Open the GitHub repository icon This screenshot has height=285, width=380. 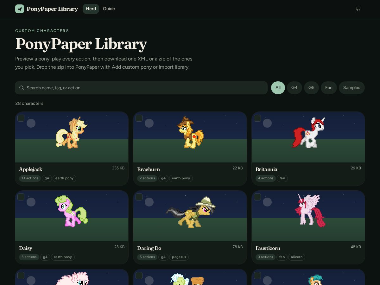[x=358, y=9]
